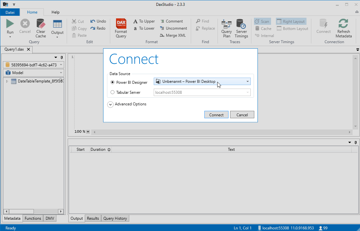Click the Replace icon

click(198, 28)
